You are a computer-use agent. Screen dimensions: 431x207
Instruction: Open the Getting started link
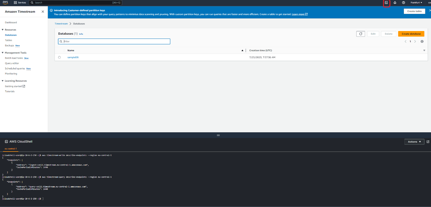pos(13,86)
